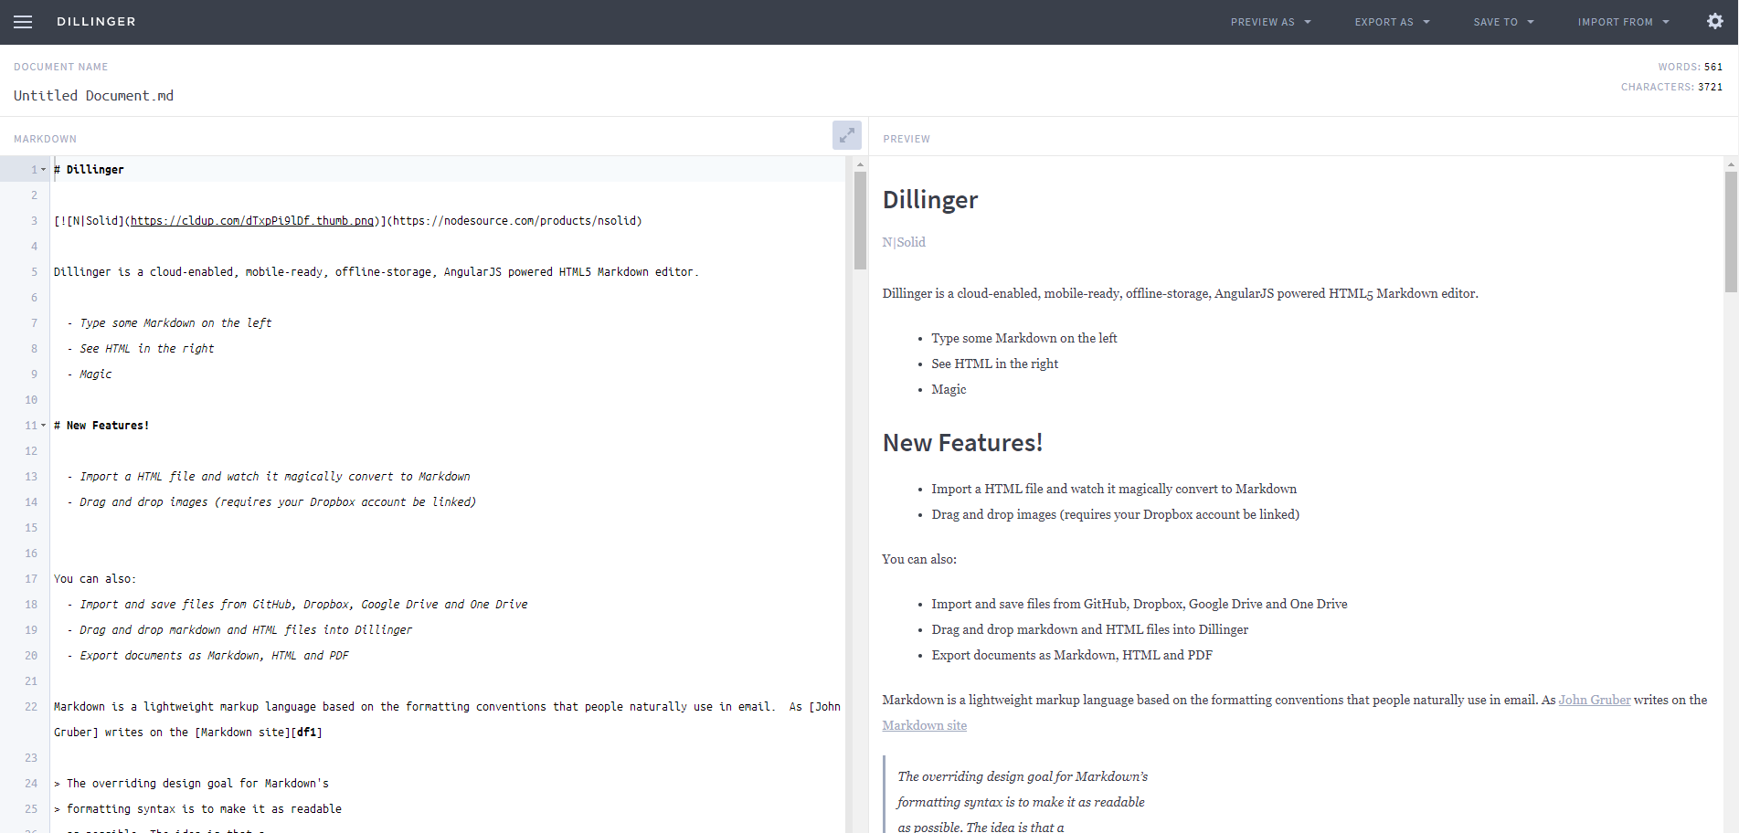Follow the Markdown site link in preview
Screen dimensions: 1739x833
(x=924, y=725)
